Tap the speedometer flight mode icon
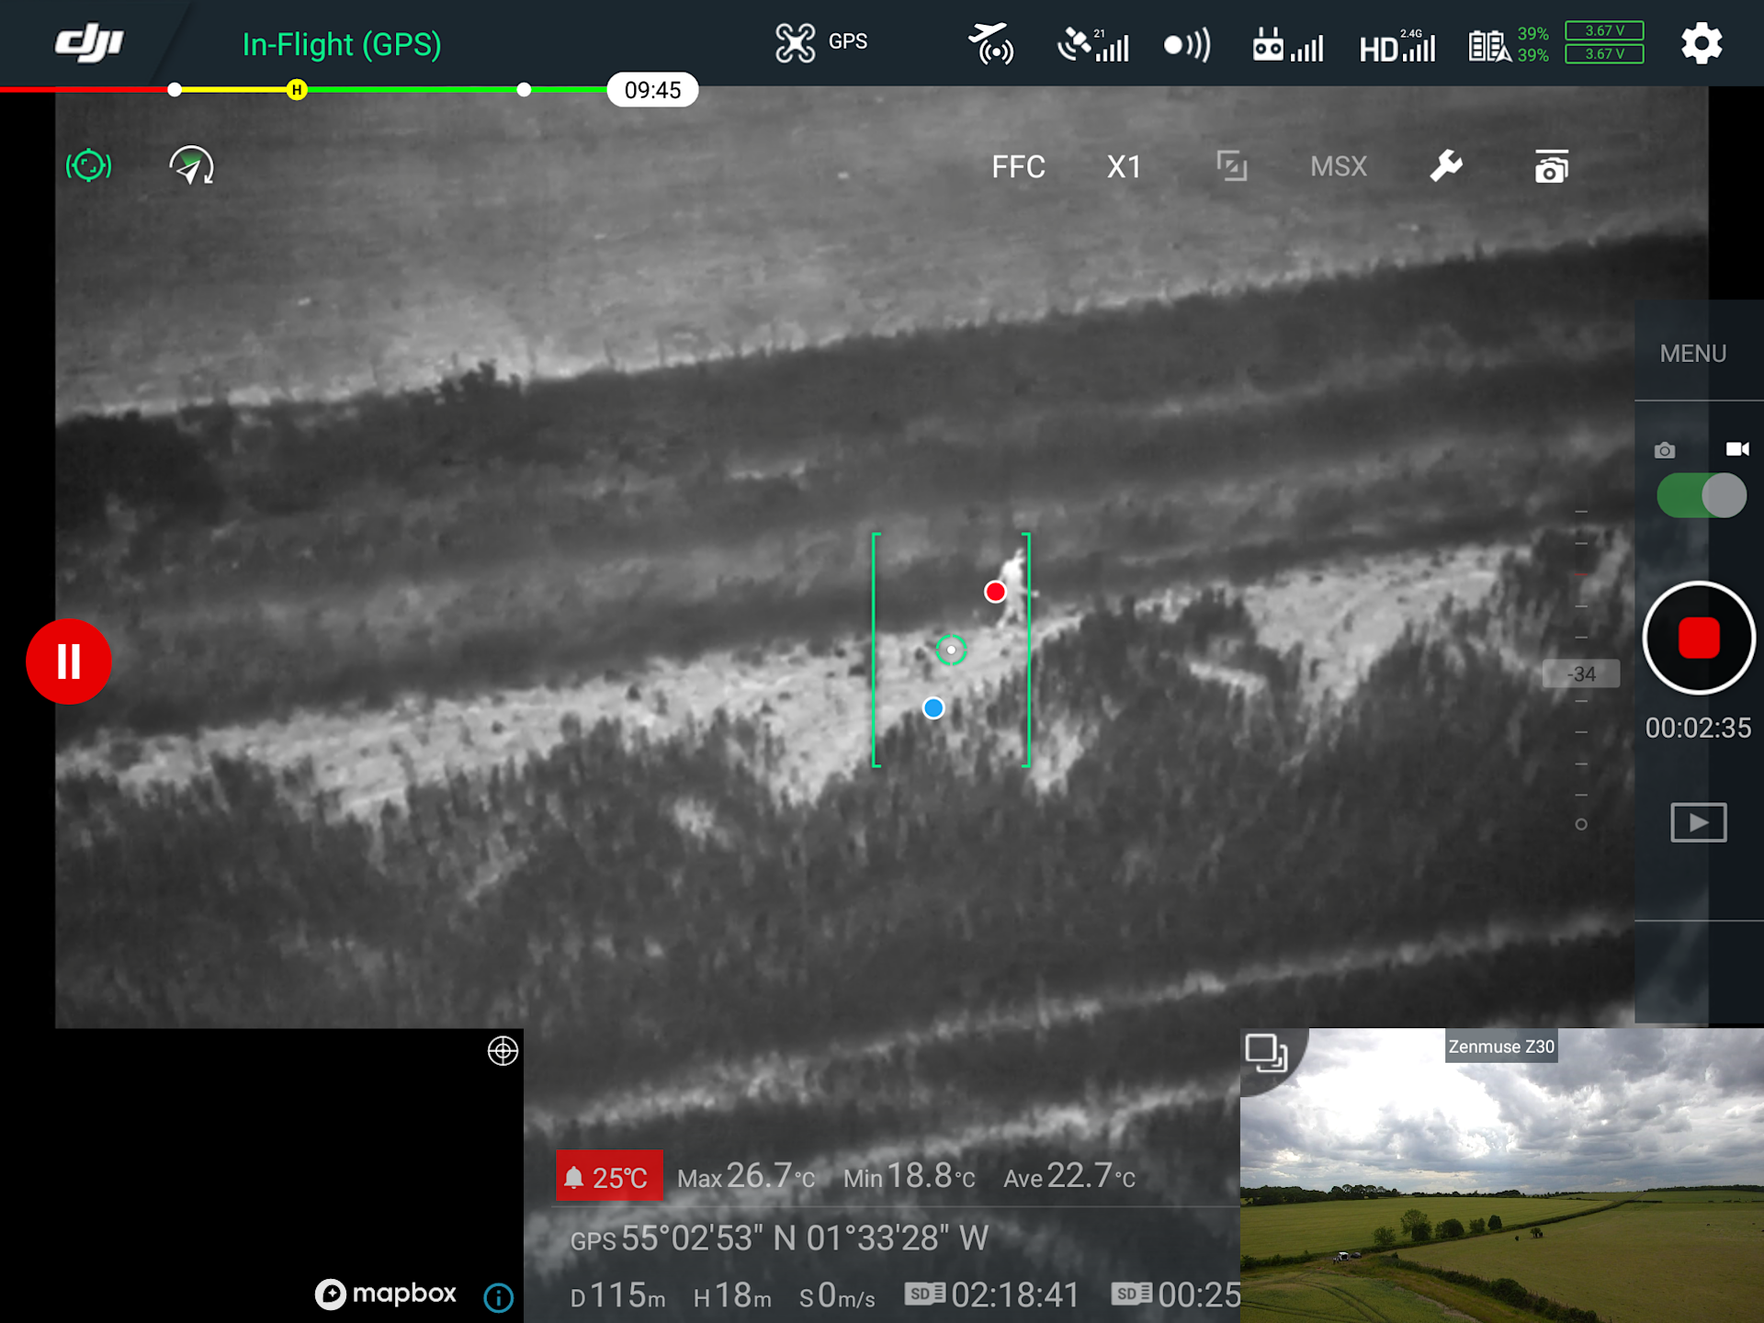This screenshot has height=1323, width=1764. pos(191,166)
